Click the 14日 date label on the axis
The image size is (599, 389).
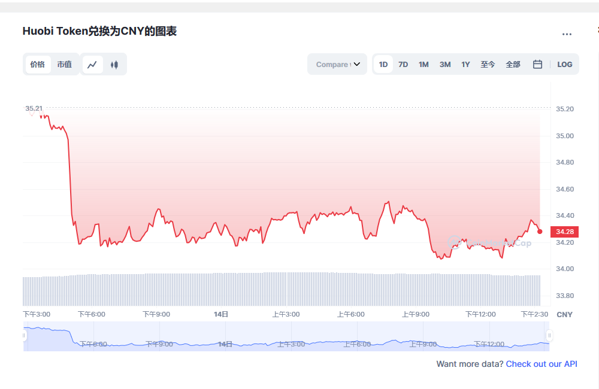click(x=221, y=314)
